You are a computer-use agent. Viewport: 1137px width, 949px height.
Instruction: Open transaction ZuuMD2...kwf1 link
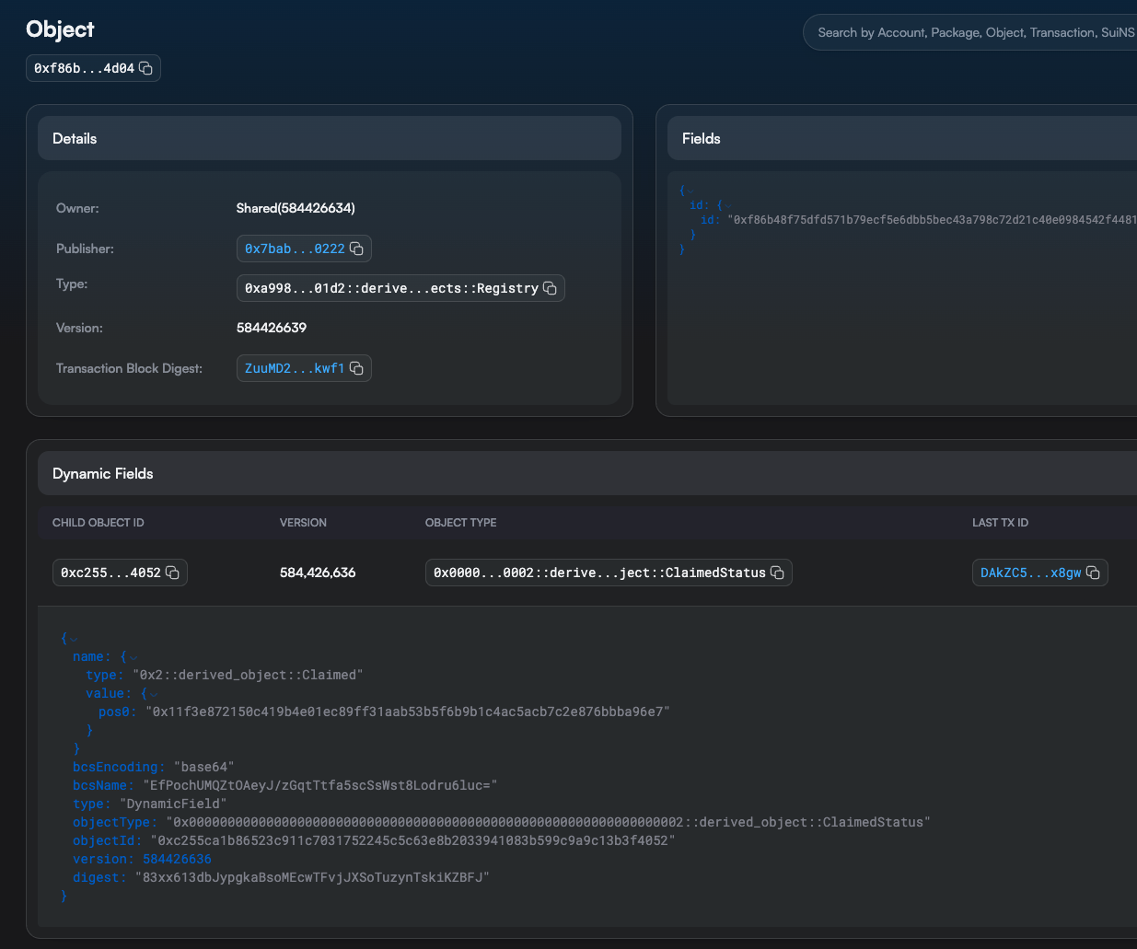pos(295,368)
